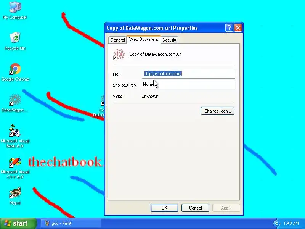
Task: Open the My Computer desktop icon
Action: (x=15, y=10)
